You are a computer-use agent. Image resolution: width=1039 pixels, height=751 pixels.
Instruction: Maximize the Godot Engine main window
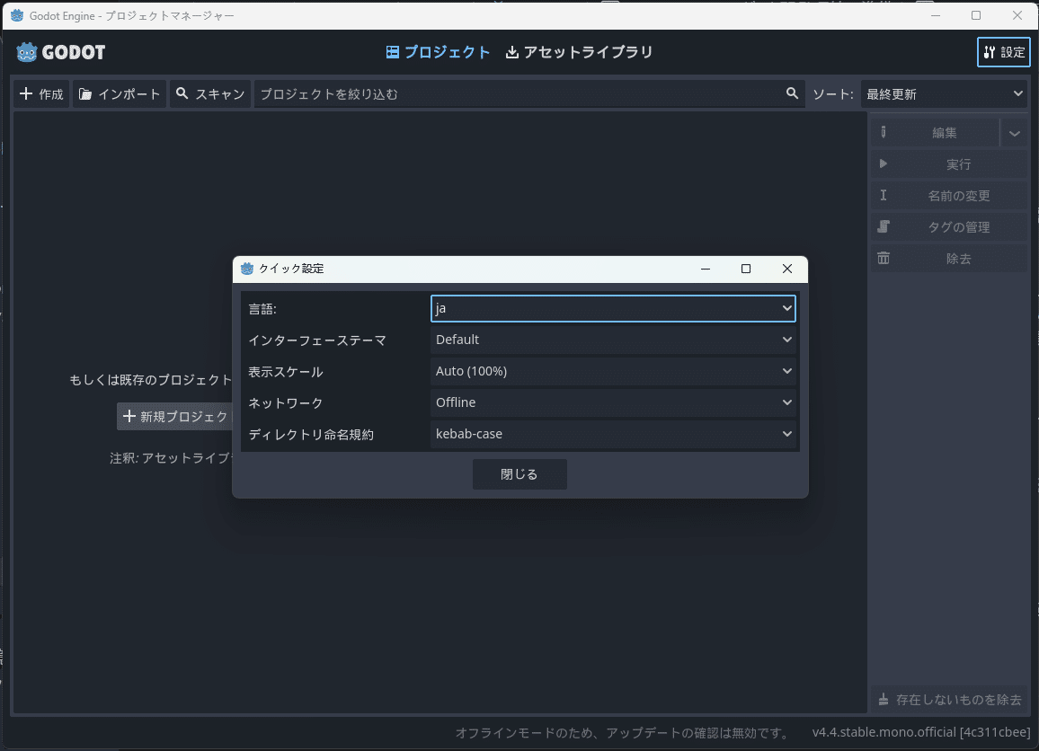(976, 15)
